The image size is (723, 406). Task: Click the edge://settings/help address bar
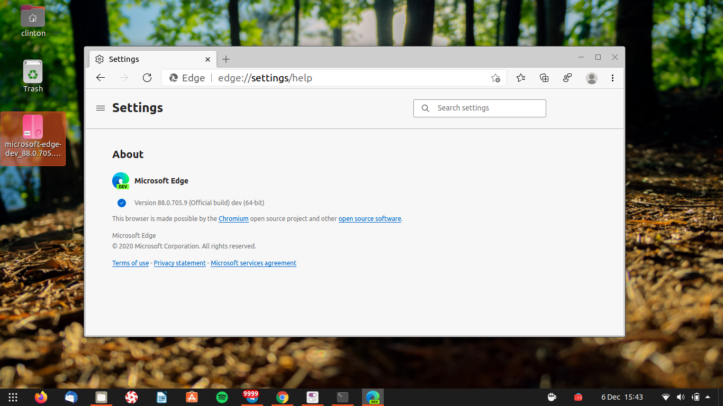pyautogui.click(x=333, y=78)
